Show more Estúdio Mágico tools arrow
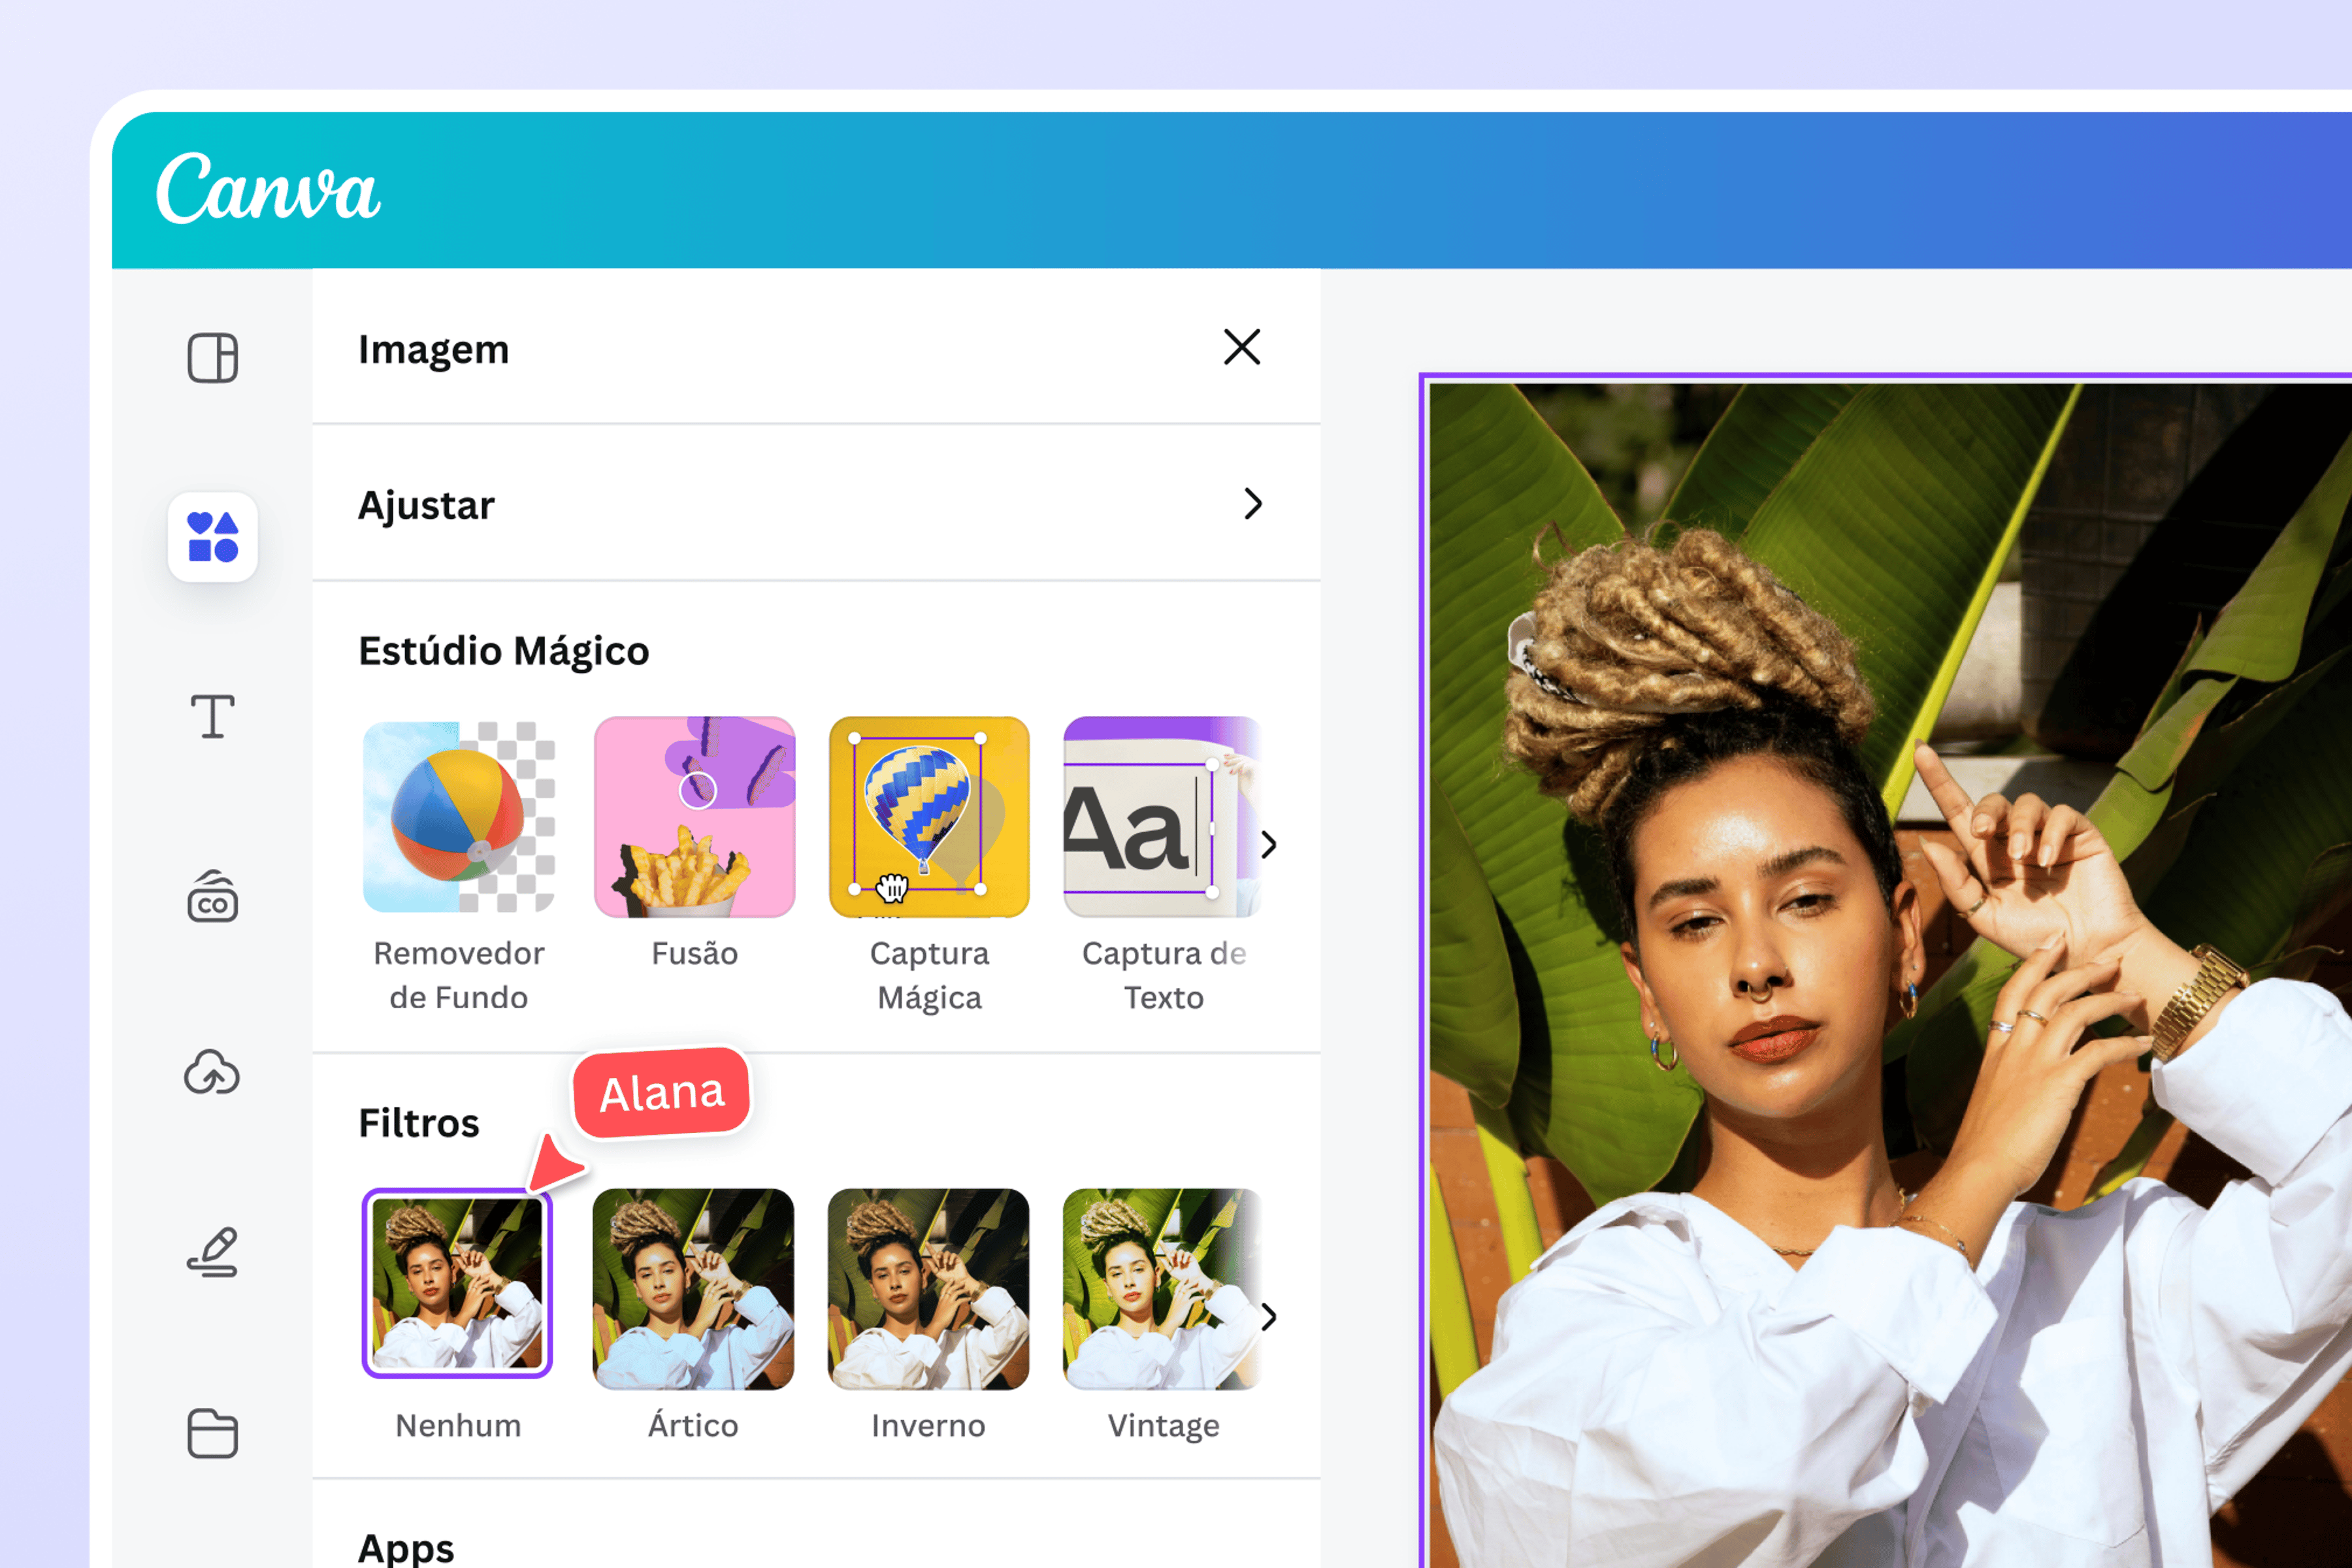This screenshot has width=2352, height=1568. 1268,845
